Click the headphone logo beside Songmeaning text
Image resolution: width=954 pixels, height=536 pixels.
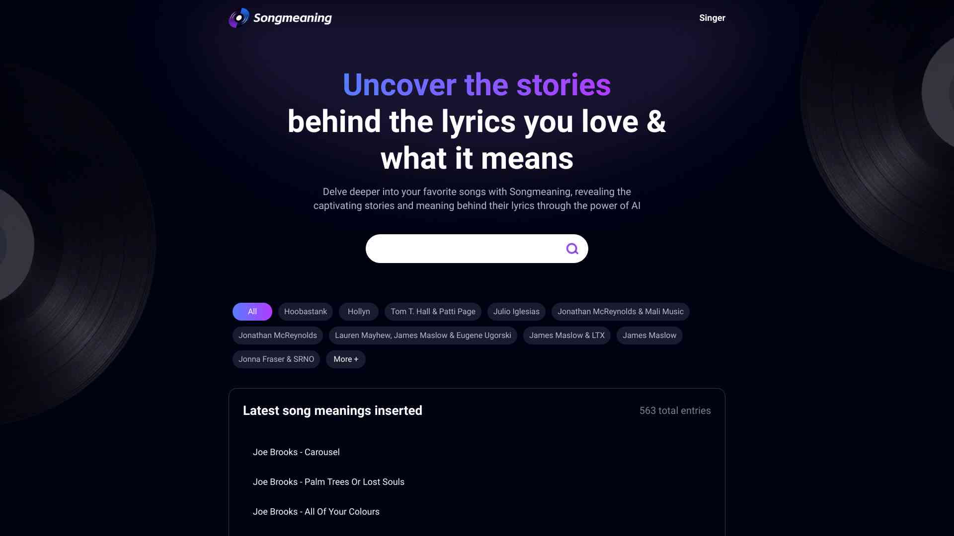(238, 18)
